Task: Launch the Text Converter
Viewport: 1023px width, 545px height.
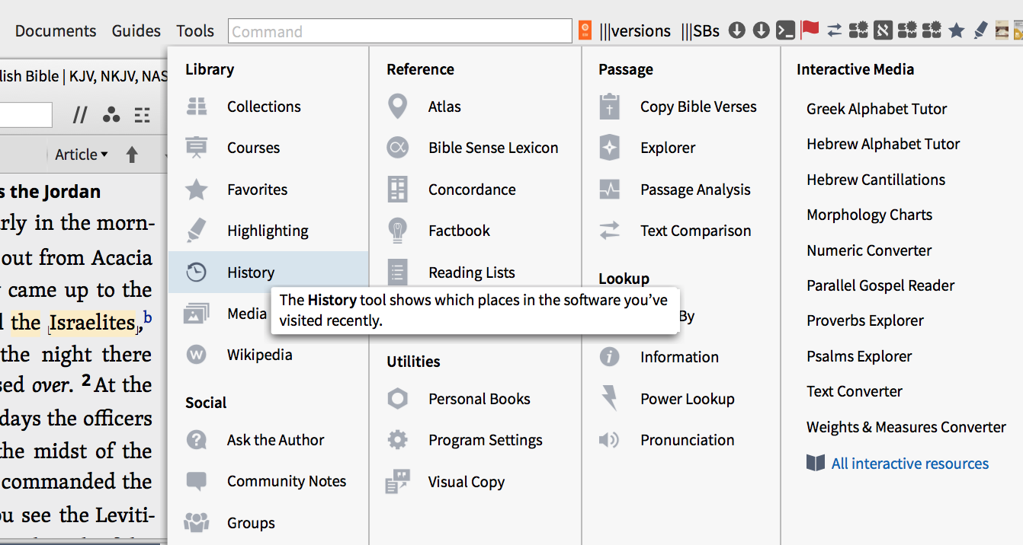Action: 855,391
